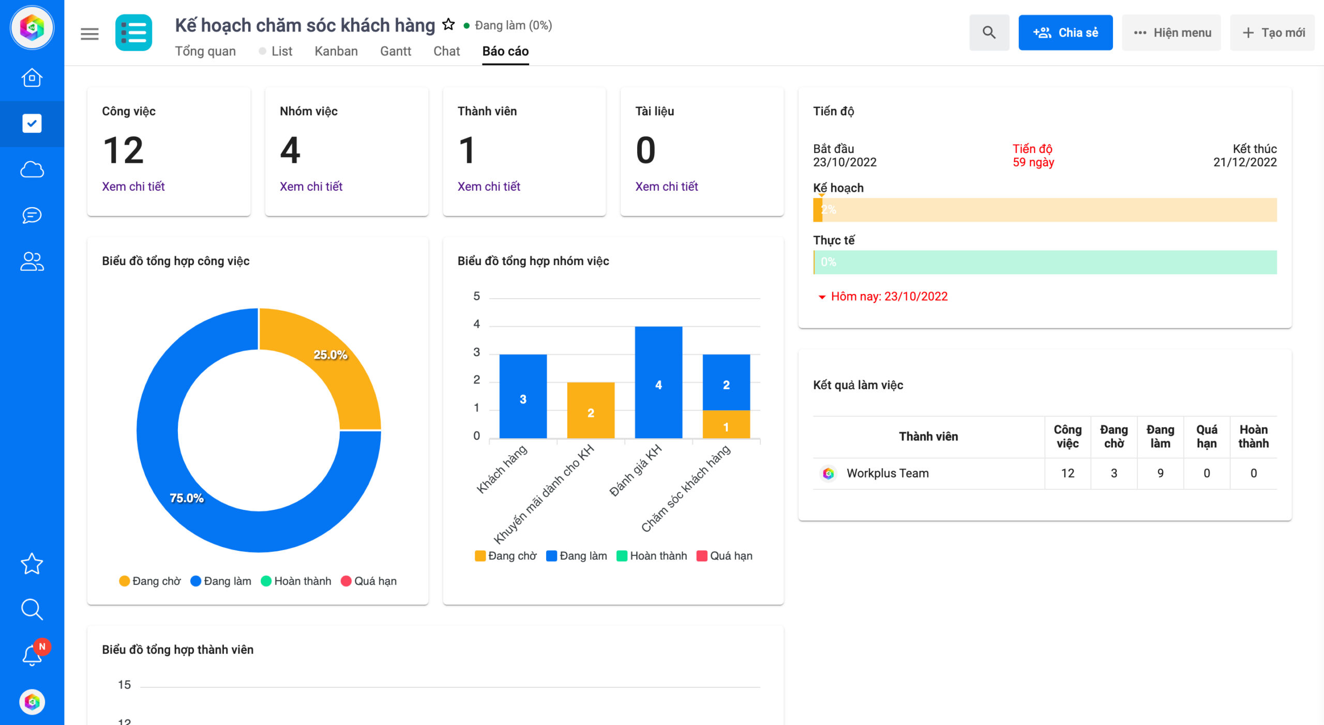Click the 59 ngày progress text
The height and width of the screenshot is (725, 1324).
(1033, 162)
